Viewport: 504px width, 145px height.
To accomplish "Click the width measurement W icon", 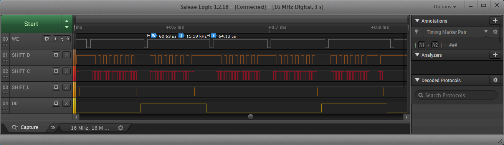I will [x=154, y=36].
